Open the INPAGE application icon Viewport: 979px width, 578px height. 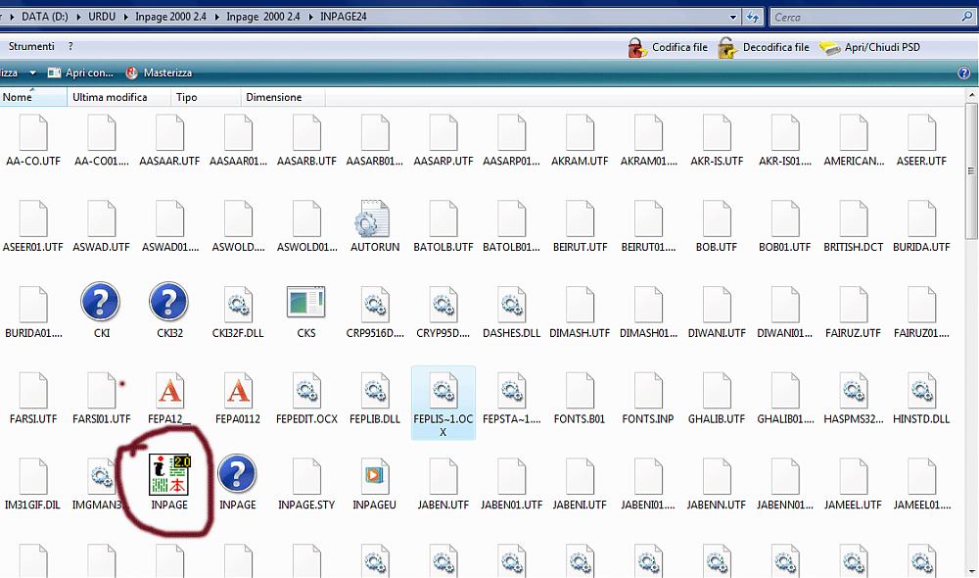coord(168,474)
